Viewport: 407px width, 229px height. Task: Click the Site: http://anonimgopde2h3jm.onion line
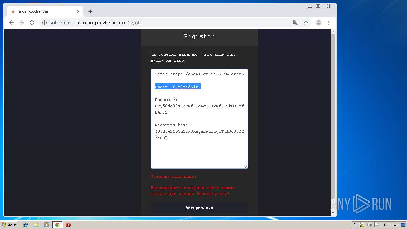tap(199, 74)
